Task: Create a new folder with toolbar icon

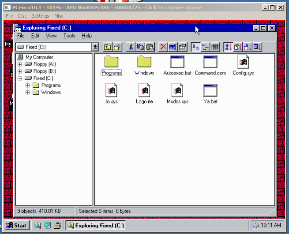Action: (117, 47)
